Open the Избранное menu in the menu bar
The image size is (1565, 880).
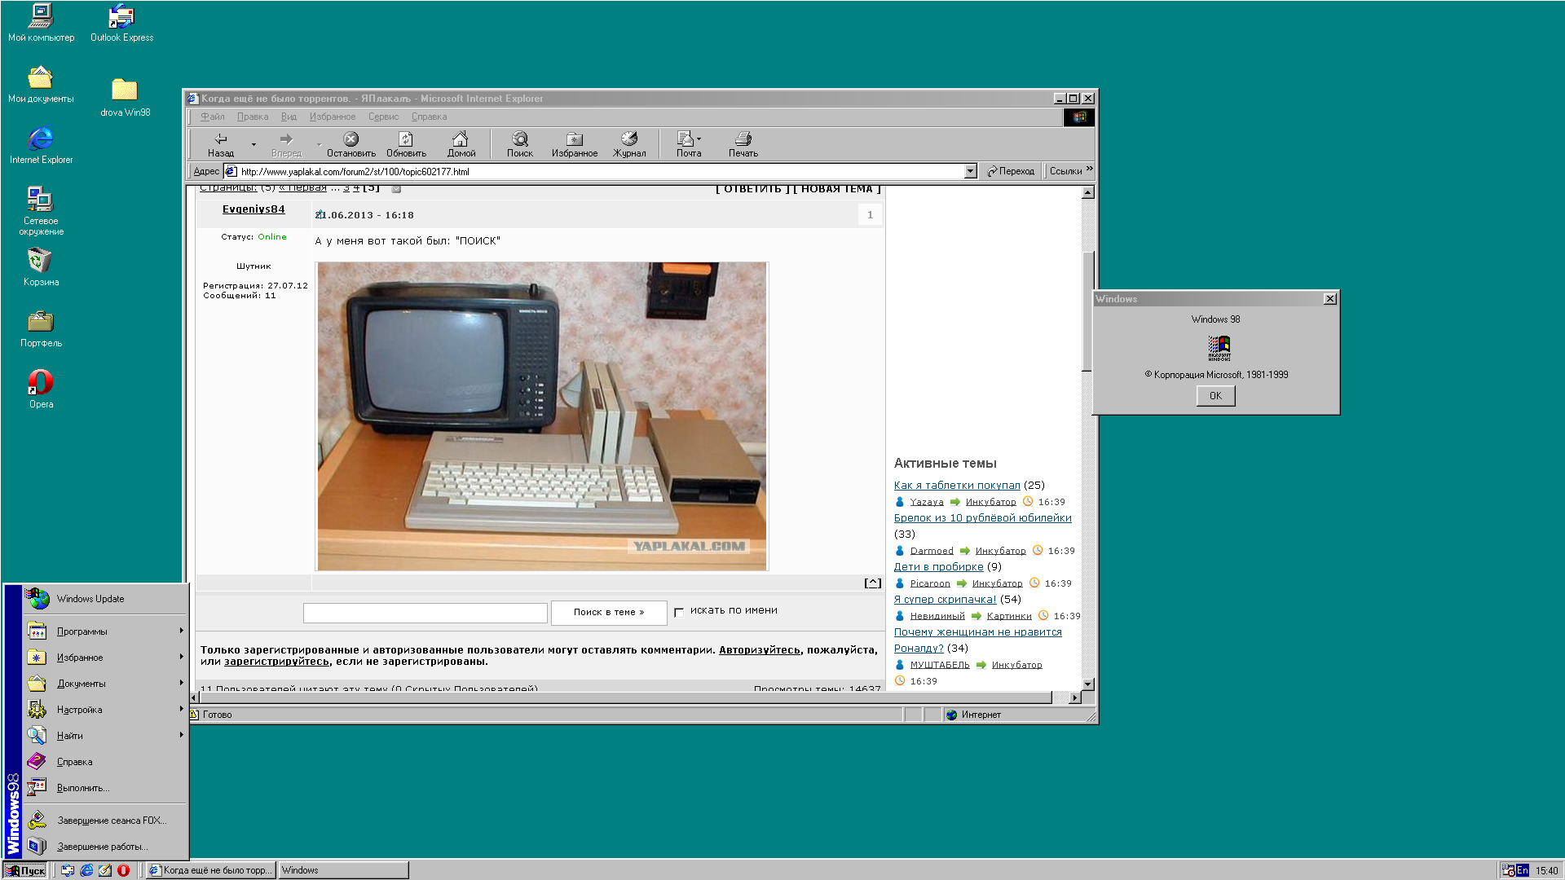pos(333,117)
